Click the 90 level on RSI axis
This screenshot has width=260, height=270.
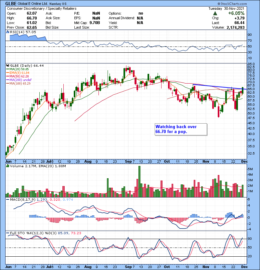point(250,35)
